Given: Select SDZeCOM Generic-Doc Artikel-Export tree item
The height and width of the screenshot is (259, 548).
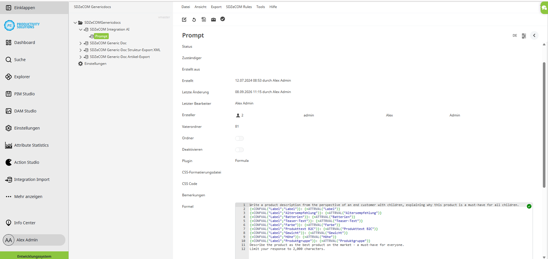Looking at the screenshot, I should [120, 57].
